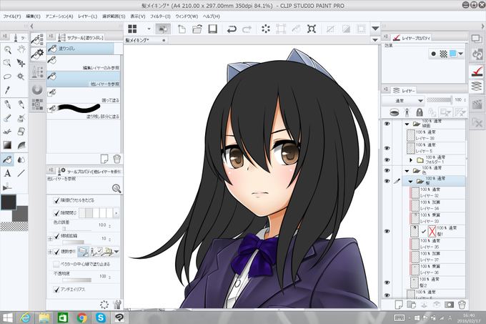This screenshot has height=324, width=486.
Task: Hide レイヤー 5 with eye icon
Action: [x=387, y=148]
